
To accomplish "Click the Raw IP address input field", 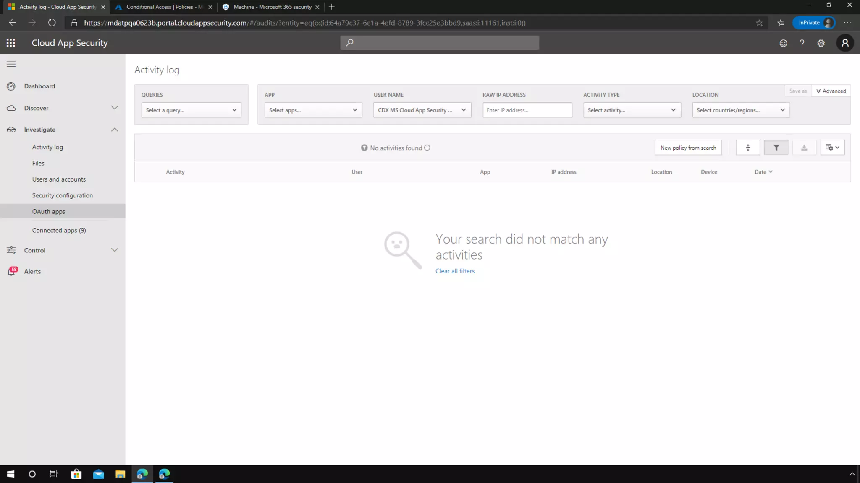I will point(527,110).
